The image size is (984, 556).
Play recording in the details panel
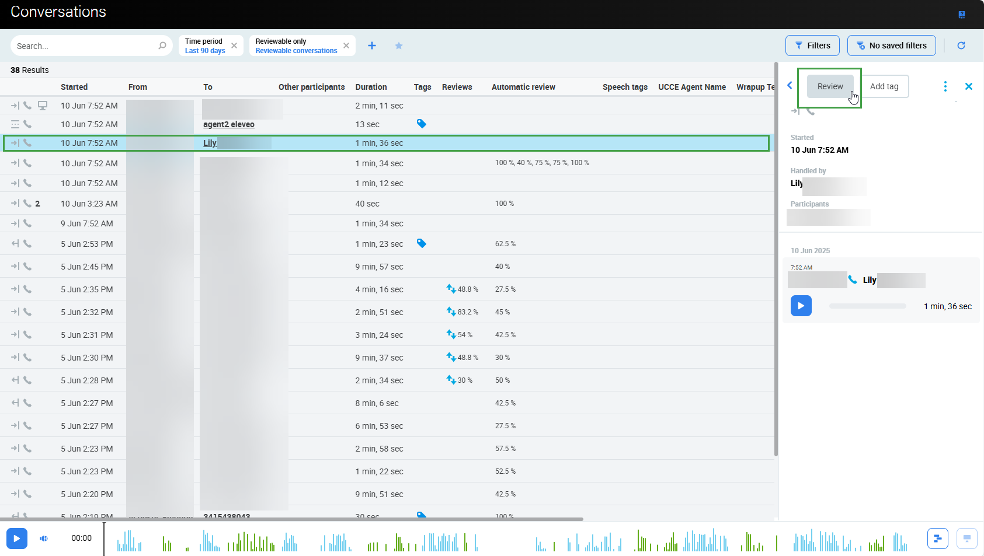(801, 306)
